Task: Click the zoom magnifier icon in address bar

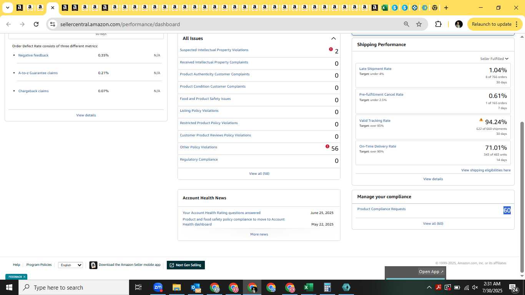Action: coord(406,24)
